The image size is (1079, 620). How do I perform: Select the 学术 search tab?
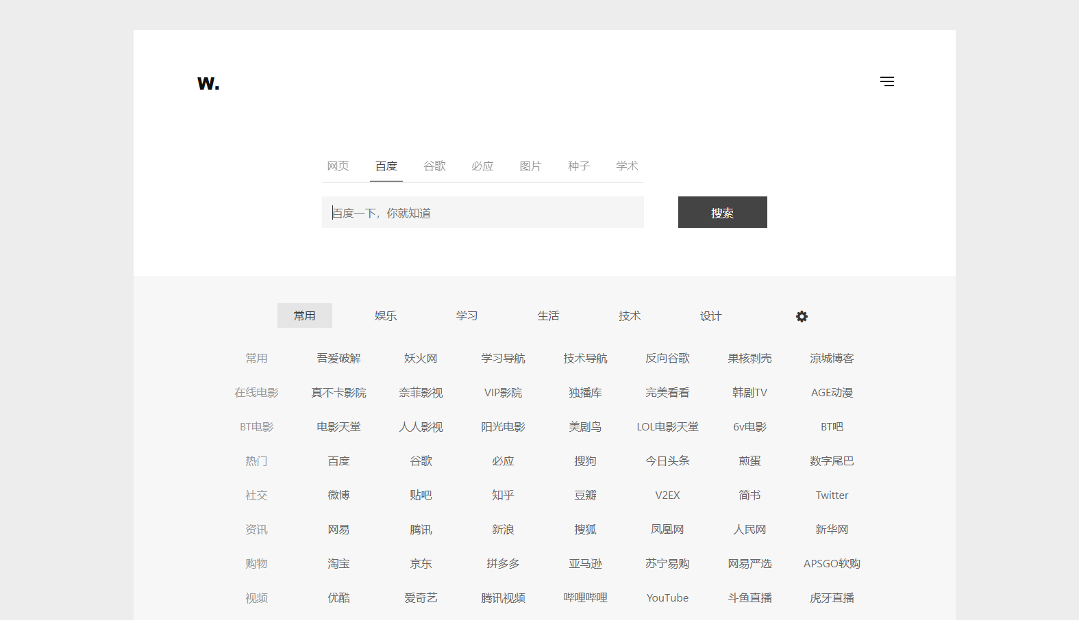click(x=627, y=166)
